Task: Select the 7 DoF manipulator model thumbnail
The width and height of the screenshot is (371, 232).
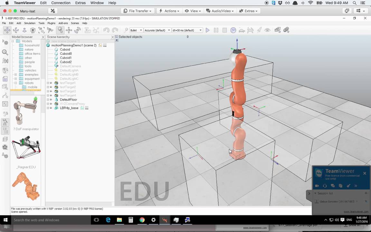Action: tap(26, 111)
